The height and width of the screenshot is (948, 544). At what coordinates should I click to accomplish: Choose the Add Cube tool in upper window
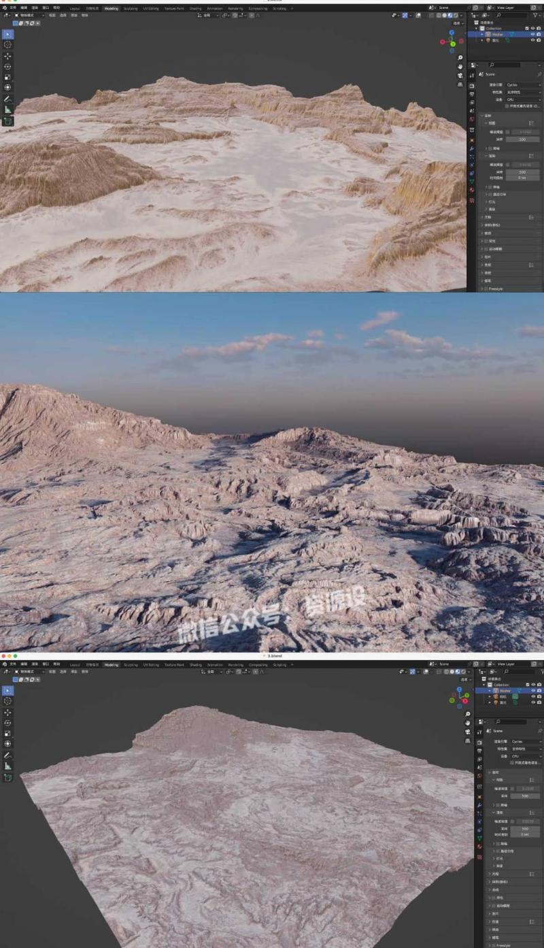pos(7,121)
